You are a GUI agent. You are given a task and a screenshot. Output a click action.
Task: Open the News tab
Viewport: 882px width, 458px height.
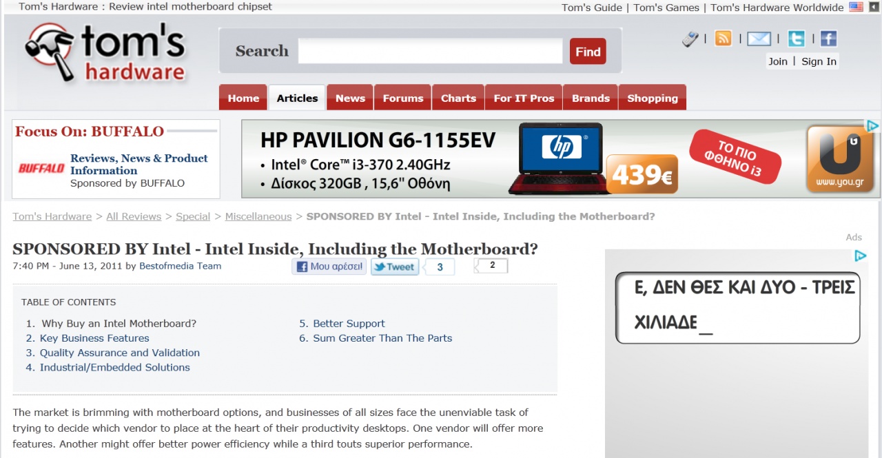pos(350,98)
